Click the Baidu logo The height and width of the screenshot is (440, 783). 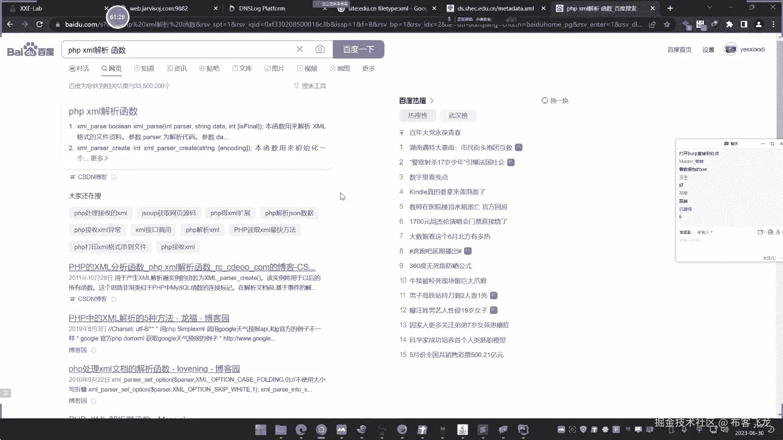click(x=31, y=50)
